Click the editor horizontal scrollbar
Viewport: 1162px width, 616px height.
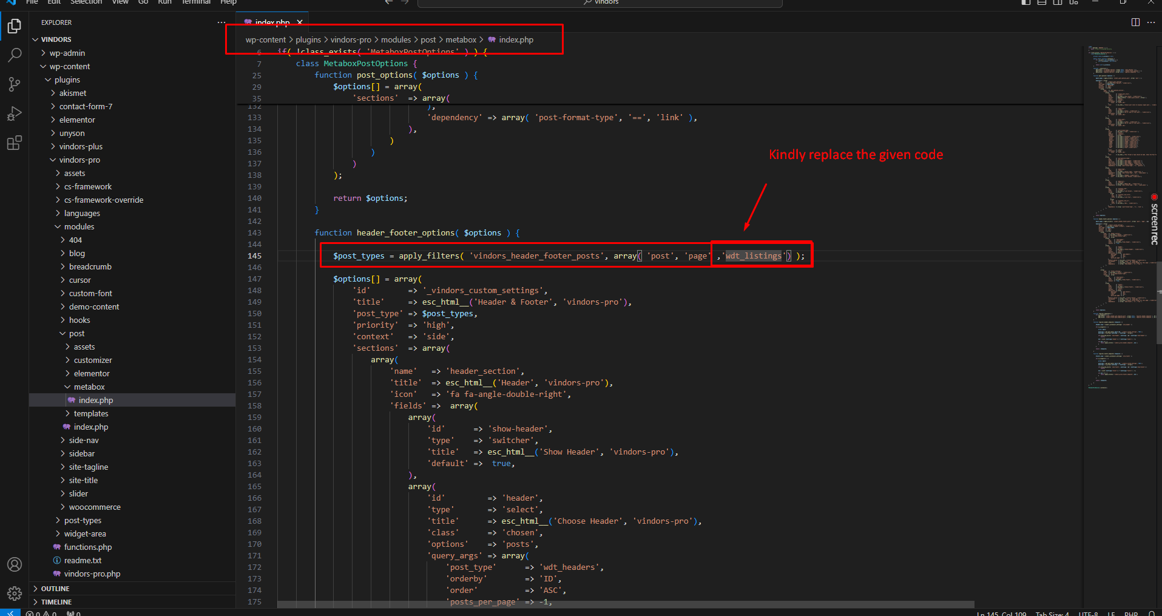626,604
